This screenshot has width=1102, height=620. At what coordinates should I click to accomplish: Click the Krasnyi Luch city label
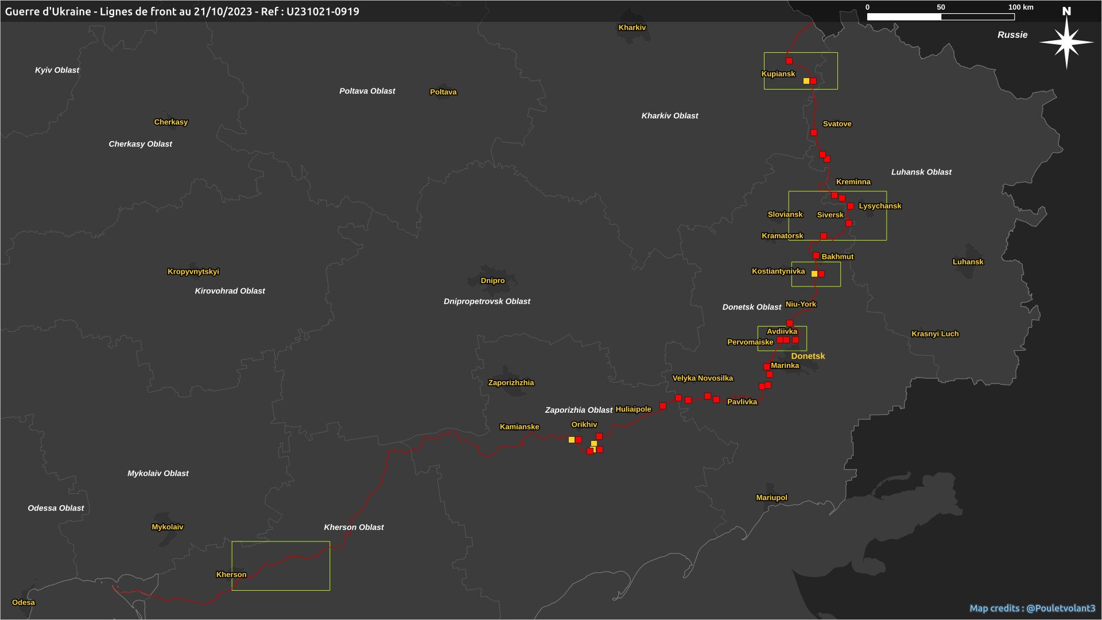(x=935, y=334)
